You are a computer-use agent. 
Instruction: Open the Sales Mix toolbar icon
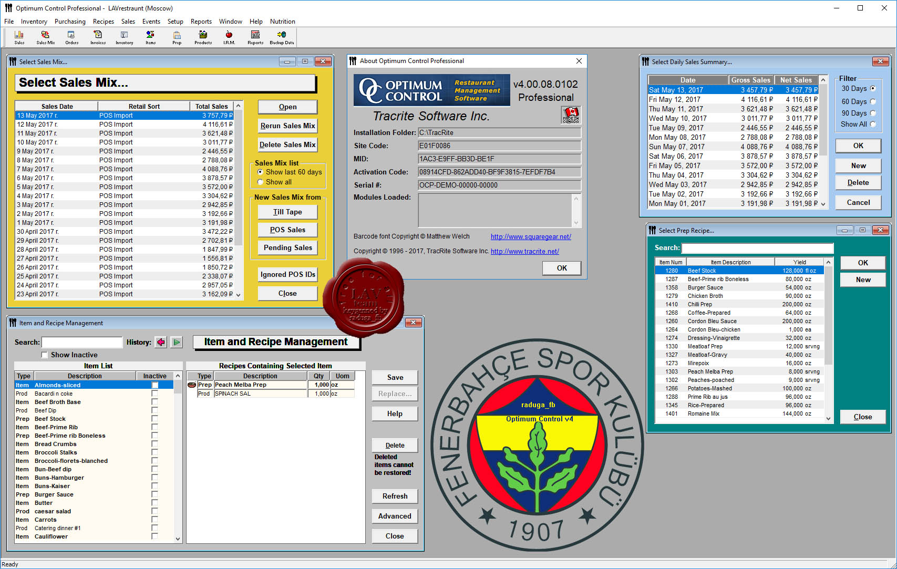46,37
